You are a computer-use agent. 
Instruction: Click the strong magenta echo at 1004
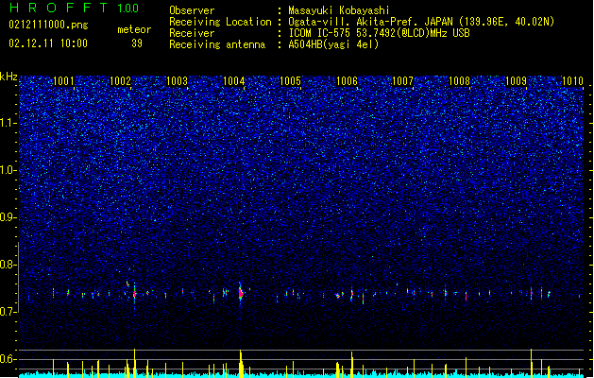pos(241,293)
